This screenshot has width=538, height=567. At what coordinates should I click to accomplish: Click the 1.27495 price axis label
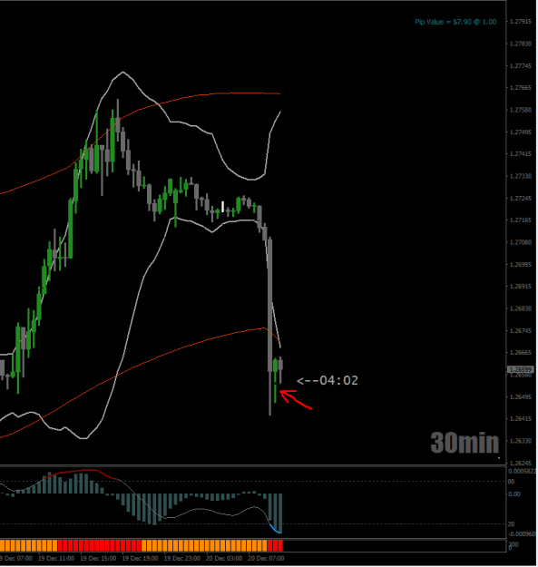[x=521, y=132]
